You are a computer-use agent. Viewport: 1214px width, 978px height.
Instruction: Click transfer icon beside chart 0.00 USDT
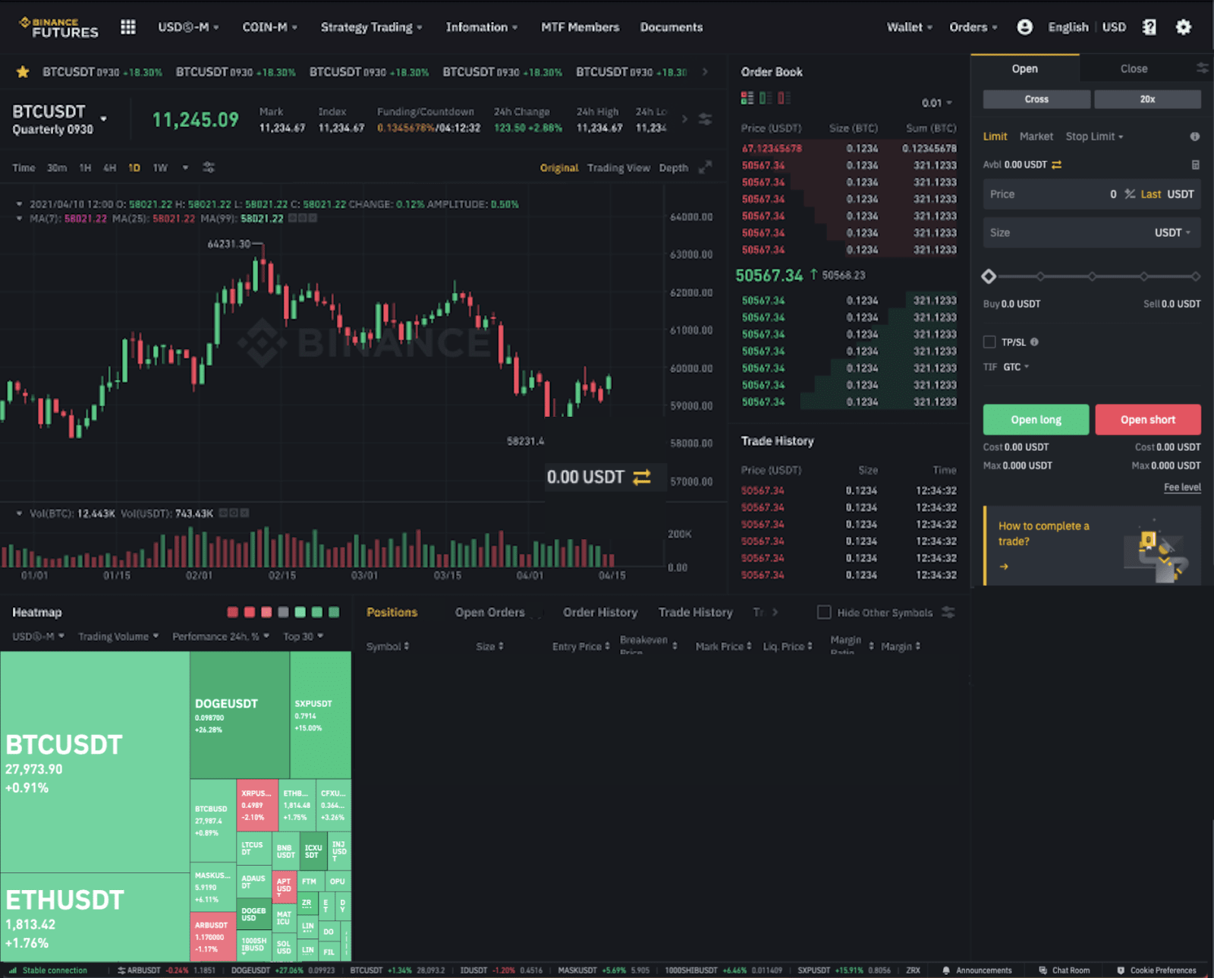(642, 478)
